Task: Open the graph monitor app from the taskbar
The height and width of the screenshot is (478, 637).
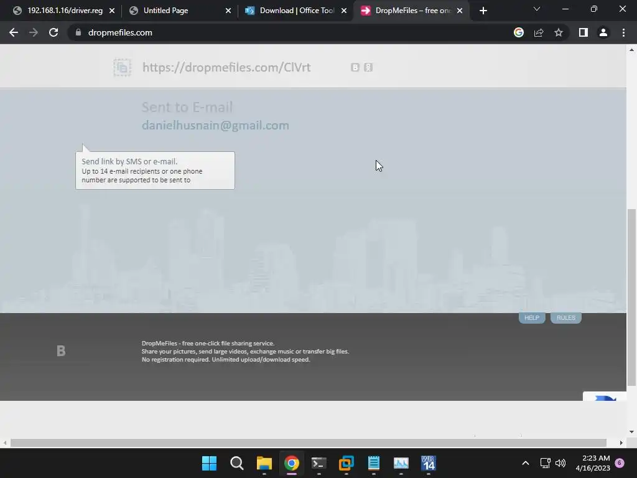Action: [401, 463]
